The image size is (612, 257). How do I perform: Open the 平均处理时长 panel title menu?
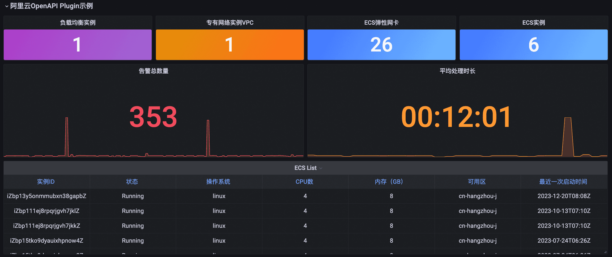[x=457, y=71]
